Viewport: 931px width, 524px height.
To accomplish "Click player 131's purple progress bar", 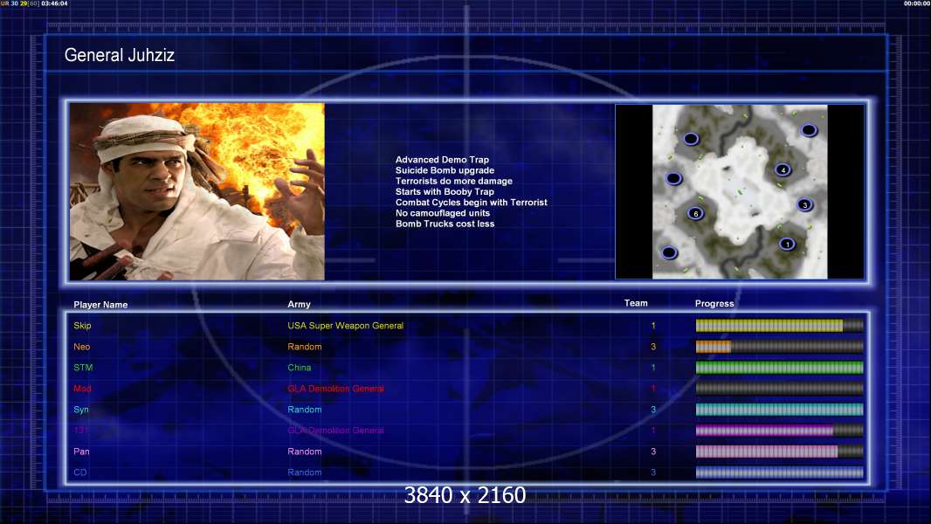I will [x=780, y=431].
